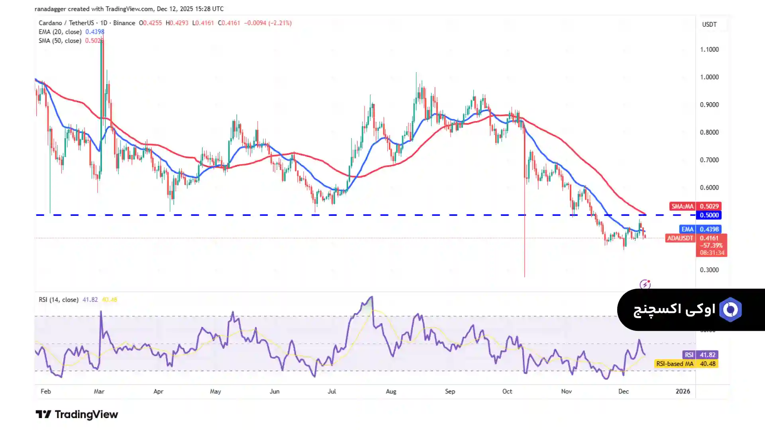
Task: Open the Cardano / TetherUS symbol title
Action: [x=66, y=23]
